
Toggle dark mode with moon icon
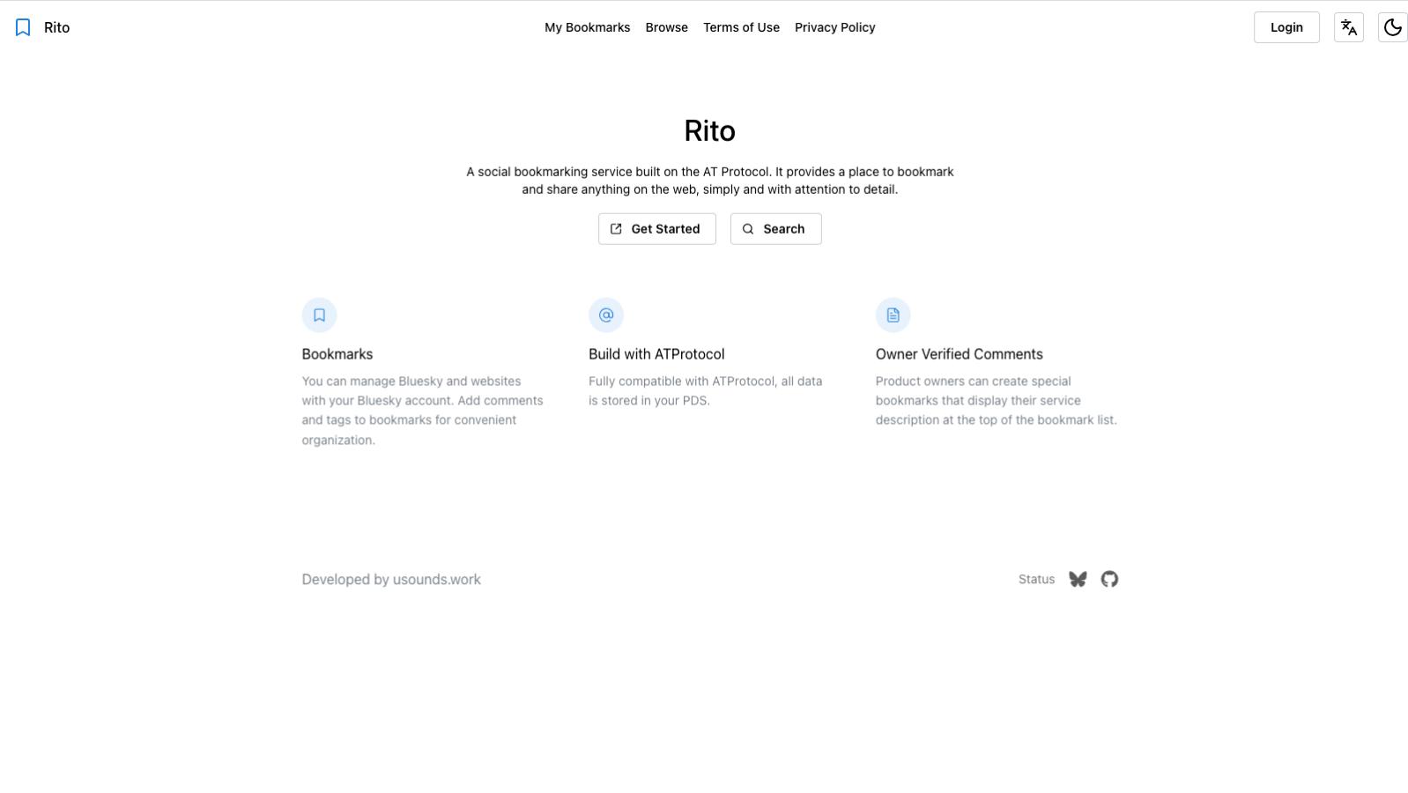point(1392,27)
